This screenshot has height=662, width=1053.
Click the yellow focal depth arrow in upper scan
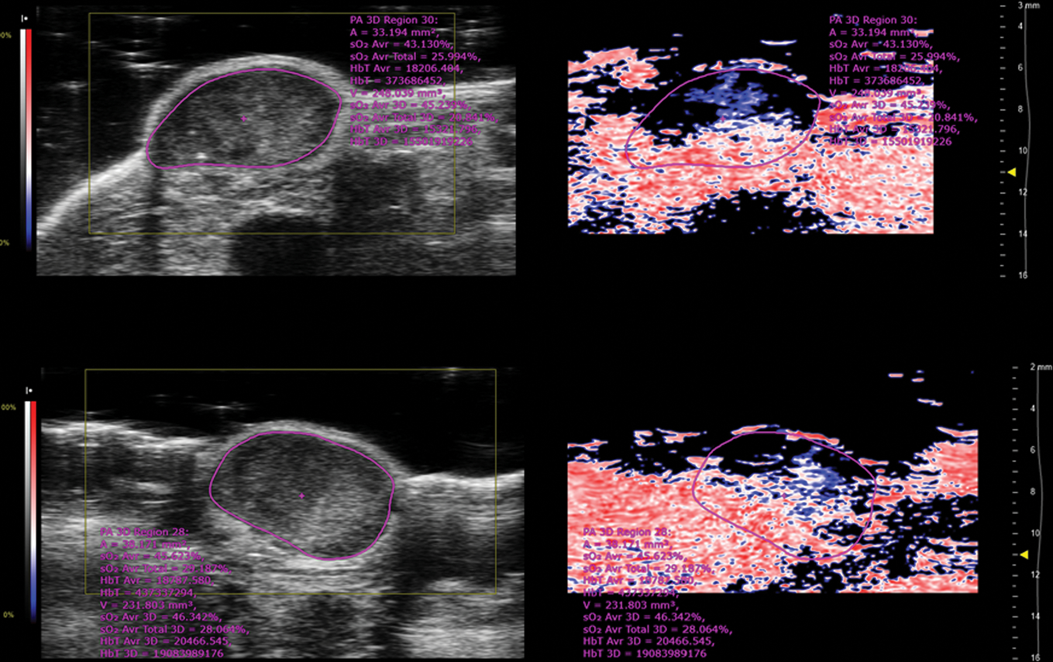click(1011, 172)
